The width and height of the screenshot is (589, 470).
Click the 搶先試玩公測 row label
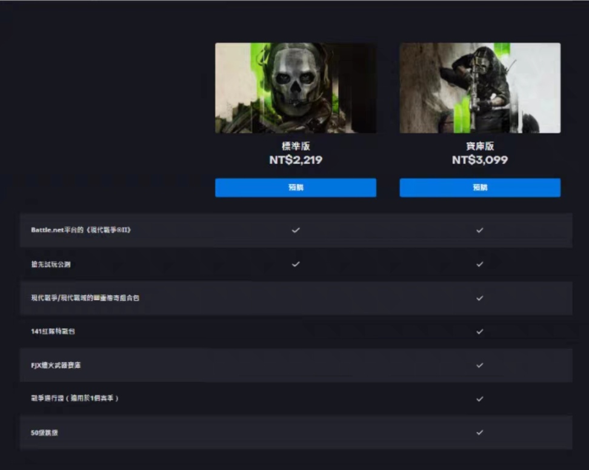pyautogui.click(x=51, y=264)
